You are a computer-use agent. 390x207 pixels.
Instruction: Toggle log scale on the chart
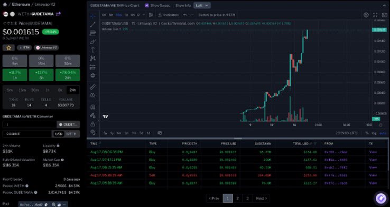click(374, 133)
